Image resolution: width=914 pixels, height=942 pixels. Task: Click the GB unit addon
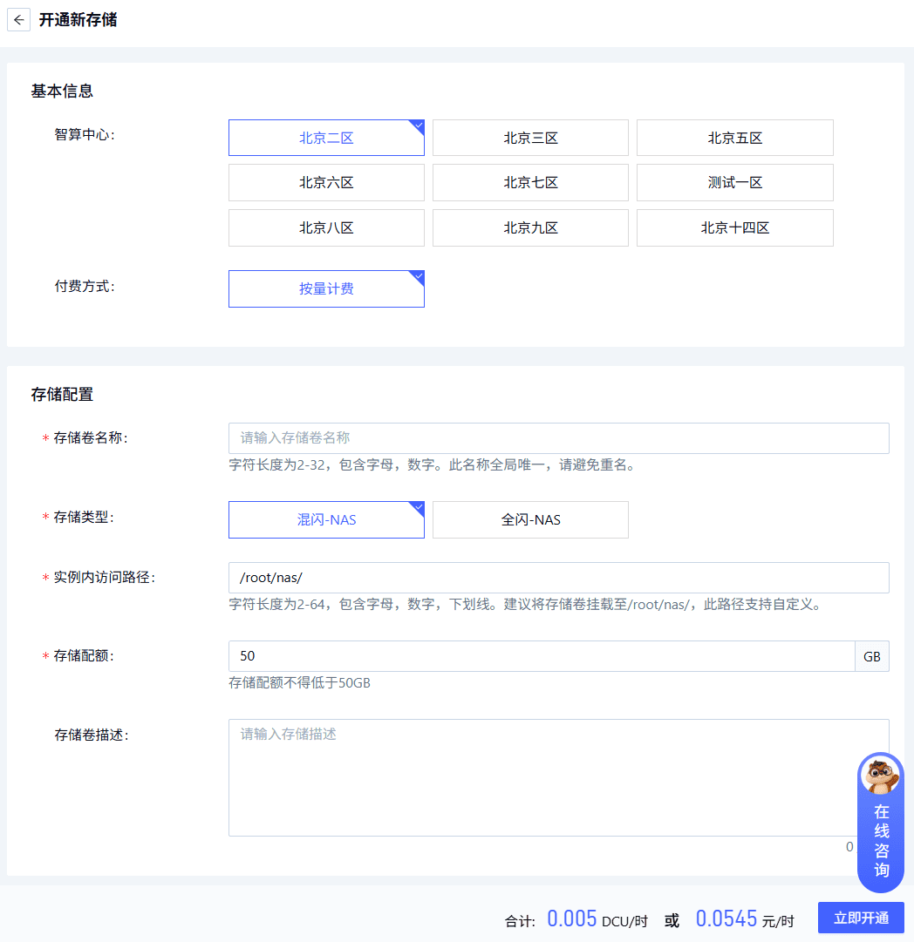point(872,656)
